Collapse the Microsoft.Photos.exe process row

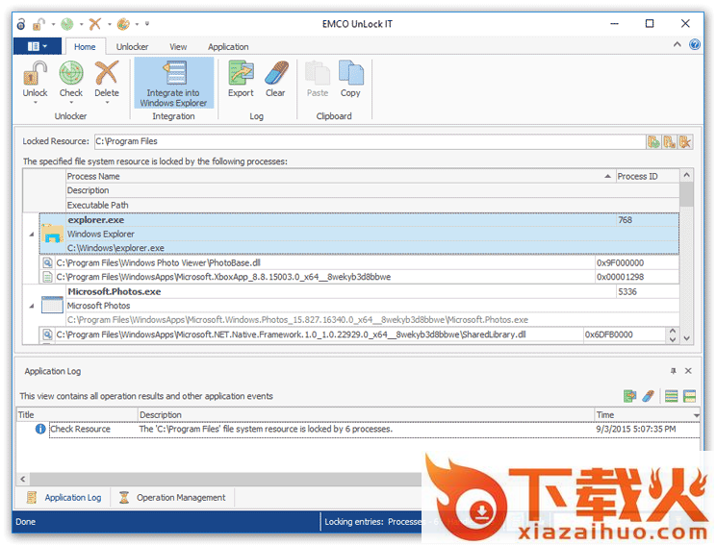coord(31,306)
